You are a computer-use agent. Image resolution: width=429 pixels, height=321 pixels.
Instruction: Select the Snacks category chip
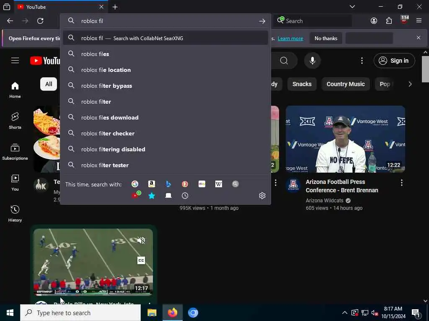[302, 84]
